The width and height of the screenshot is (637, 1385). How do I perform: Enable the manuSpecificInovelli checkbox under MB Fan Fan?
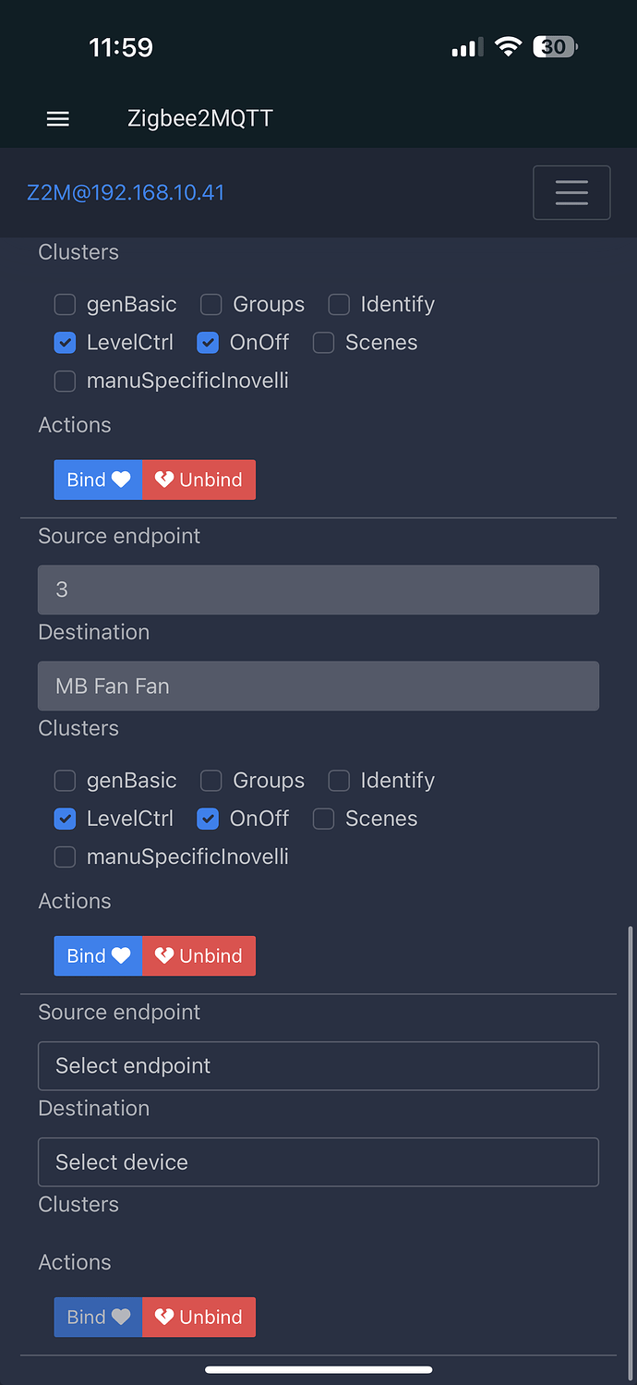[x=65, y=857]
